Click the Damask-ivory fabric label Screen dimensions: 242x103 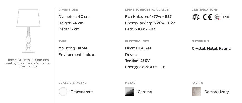(217, 92)
